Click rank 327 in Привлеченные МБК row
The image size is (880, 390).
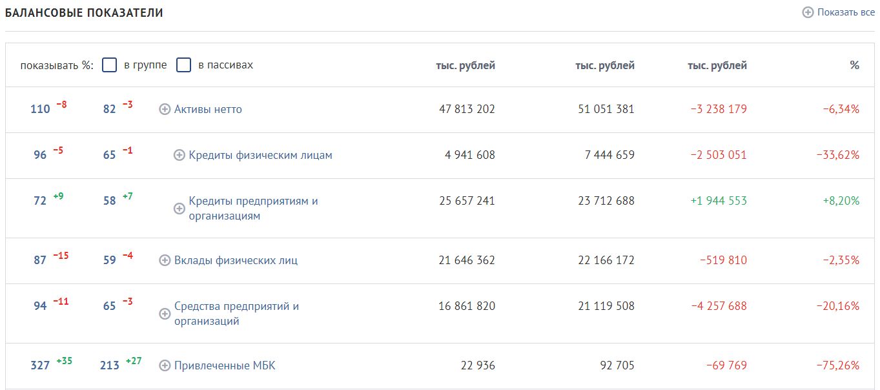[x=40, y=365]
